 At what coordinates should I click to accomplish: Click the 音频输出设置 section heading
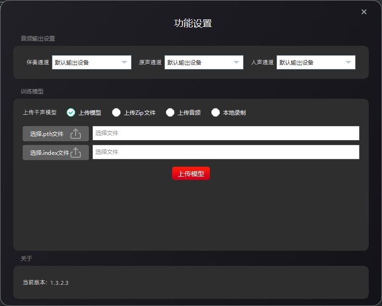[x=38, y=39]
